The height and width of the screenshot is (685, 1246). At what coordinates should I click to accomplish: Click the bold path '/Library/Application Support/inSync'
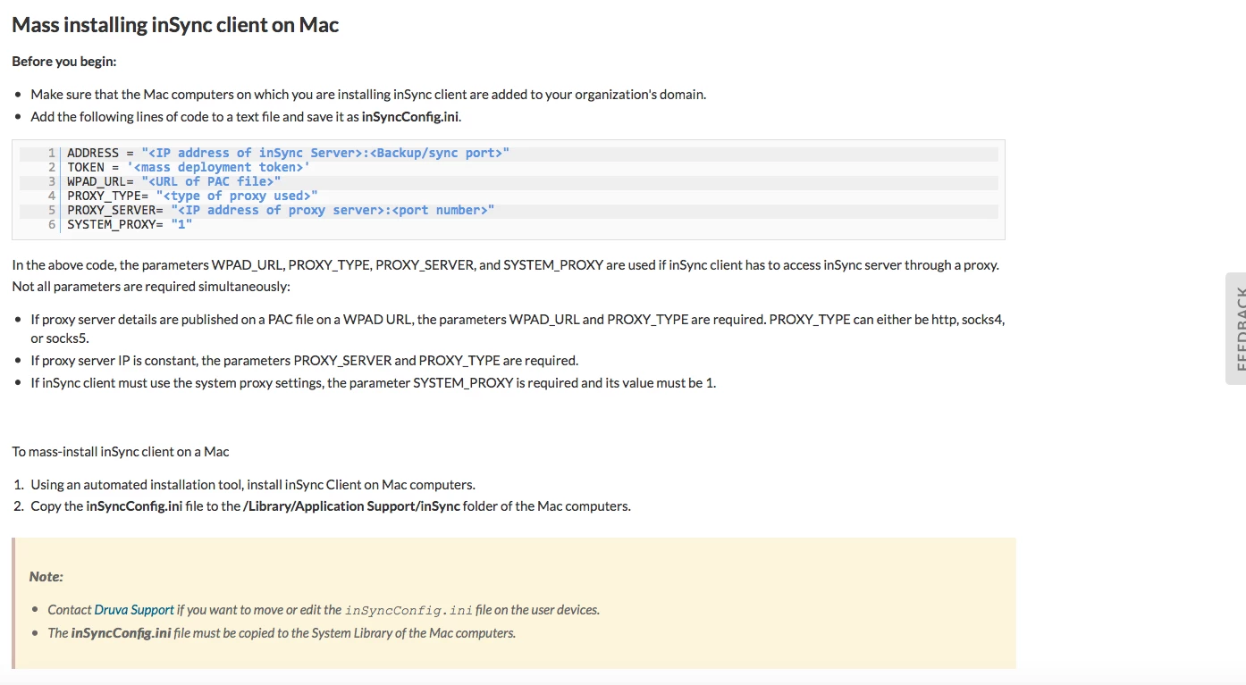(351, 506)
